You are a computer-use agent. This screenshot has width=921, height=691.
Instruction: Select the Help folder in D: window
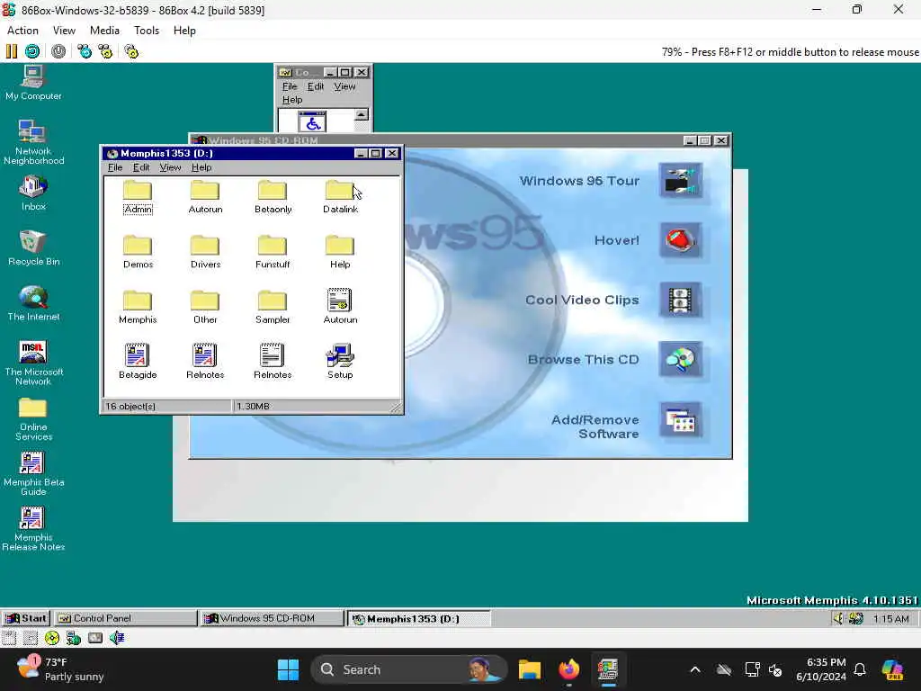[x=340, y=253]
